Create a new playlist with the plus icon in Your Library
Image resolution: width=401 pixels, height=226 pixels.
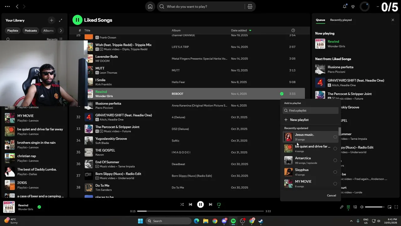51,20
